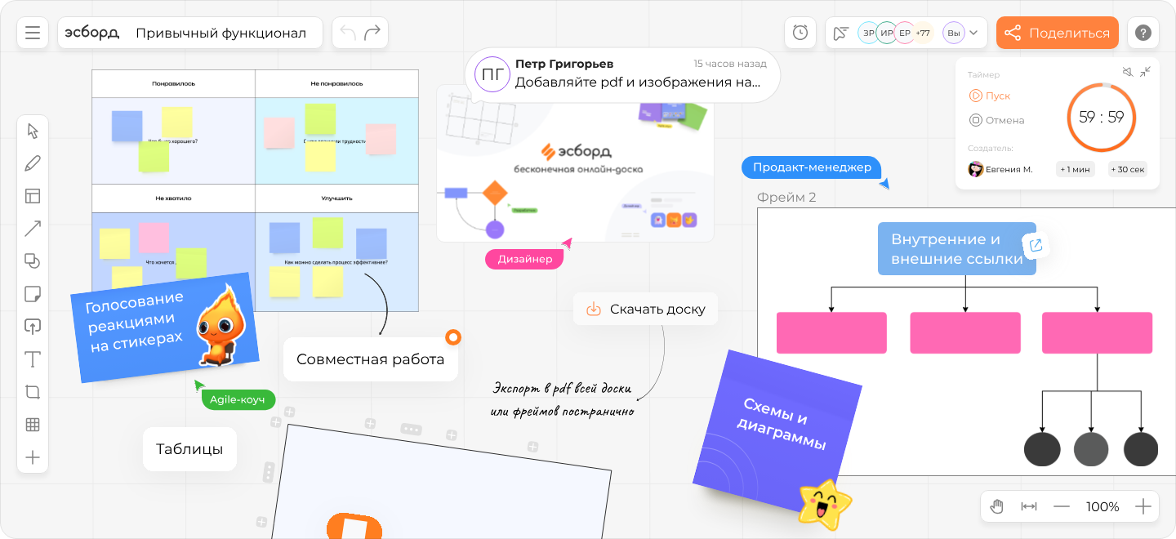
Task: Select the cursor pointer tool
Action: pos(33,131)
